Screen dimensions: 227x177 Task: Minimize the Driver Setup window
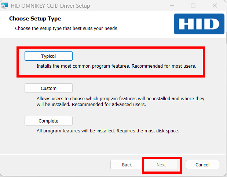(172, 5)
